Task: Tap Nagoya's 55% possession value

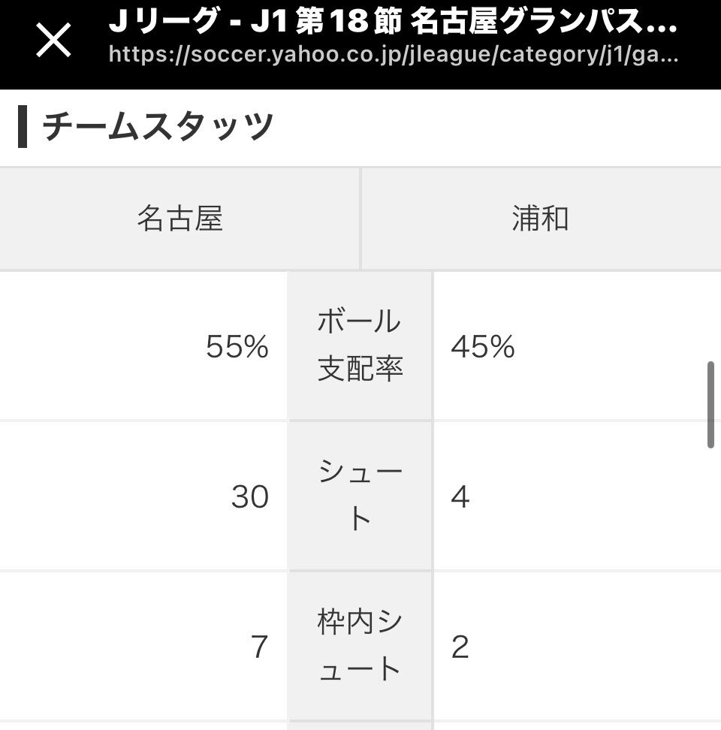Action: click(x=237, y=347)
